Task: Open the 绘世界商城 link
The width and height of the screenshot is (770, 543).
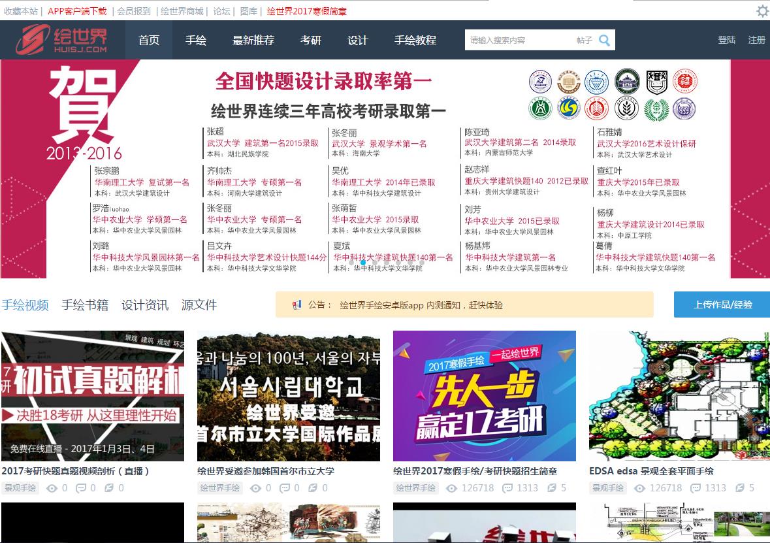Action: [182, 11]
